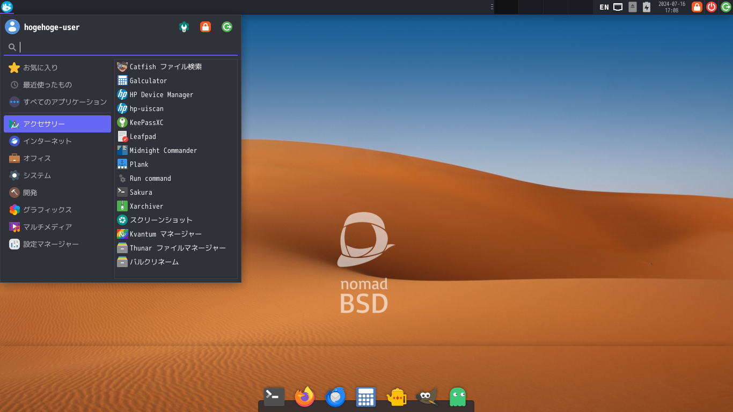This screenshot has height=412, width=733.
Task: Click the network status tray icon
Action: [618, 7]
